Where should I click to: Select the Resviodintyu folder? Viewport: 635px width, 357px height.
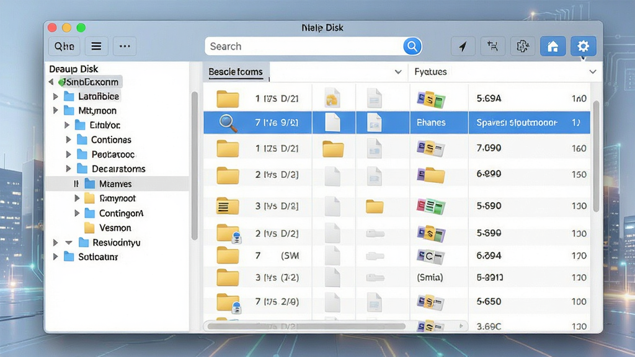[x=109, y=242]
